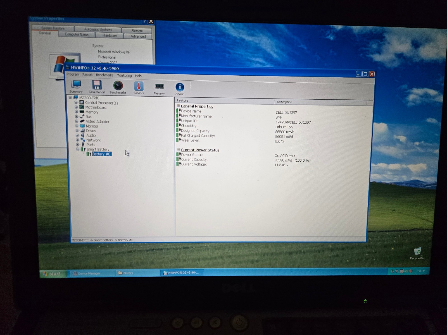Open the Program menu
The width and height of the screenshot is (447, 335).
tap(73, 74)
